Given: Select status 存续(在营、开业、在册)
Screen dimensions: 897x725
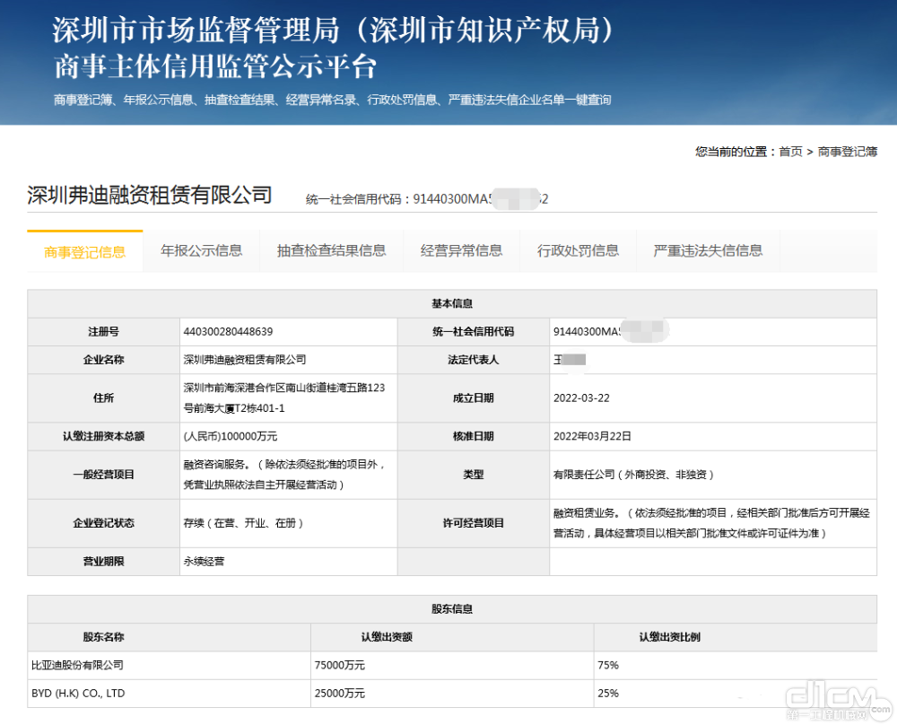Looking at the screenshot, I should pyautogui.click(x=243, y=524).
